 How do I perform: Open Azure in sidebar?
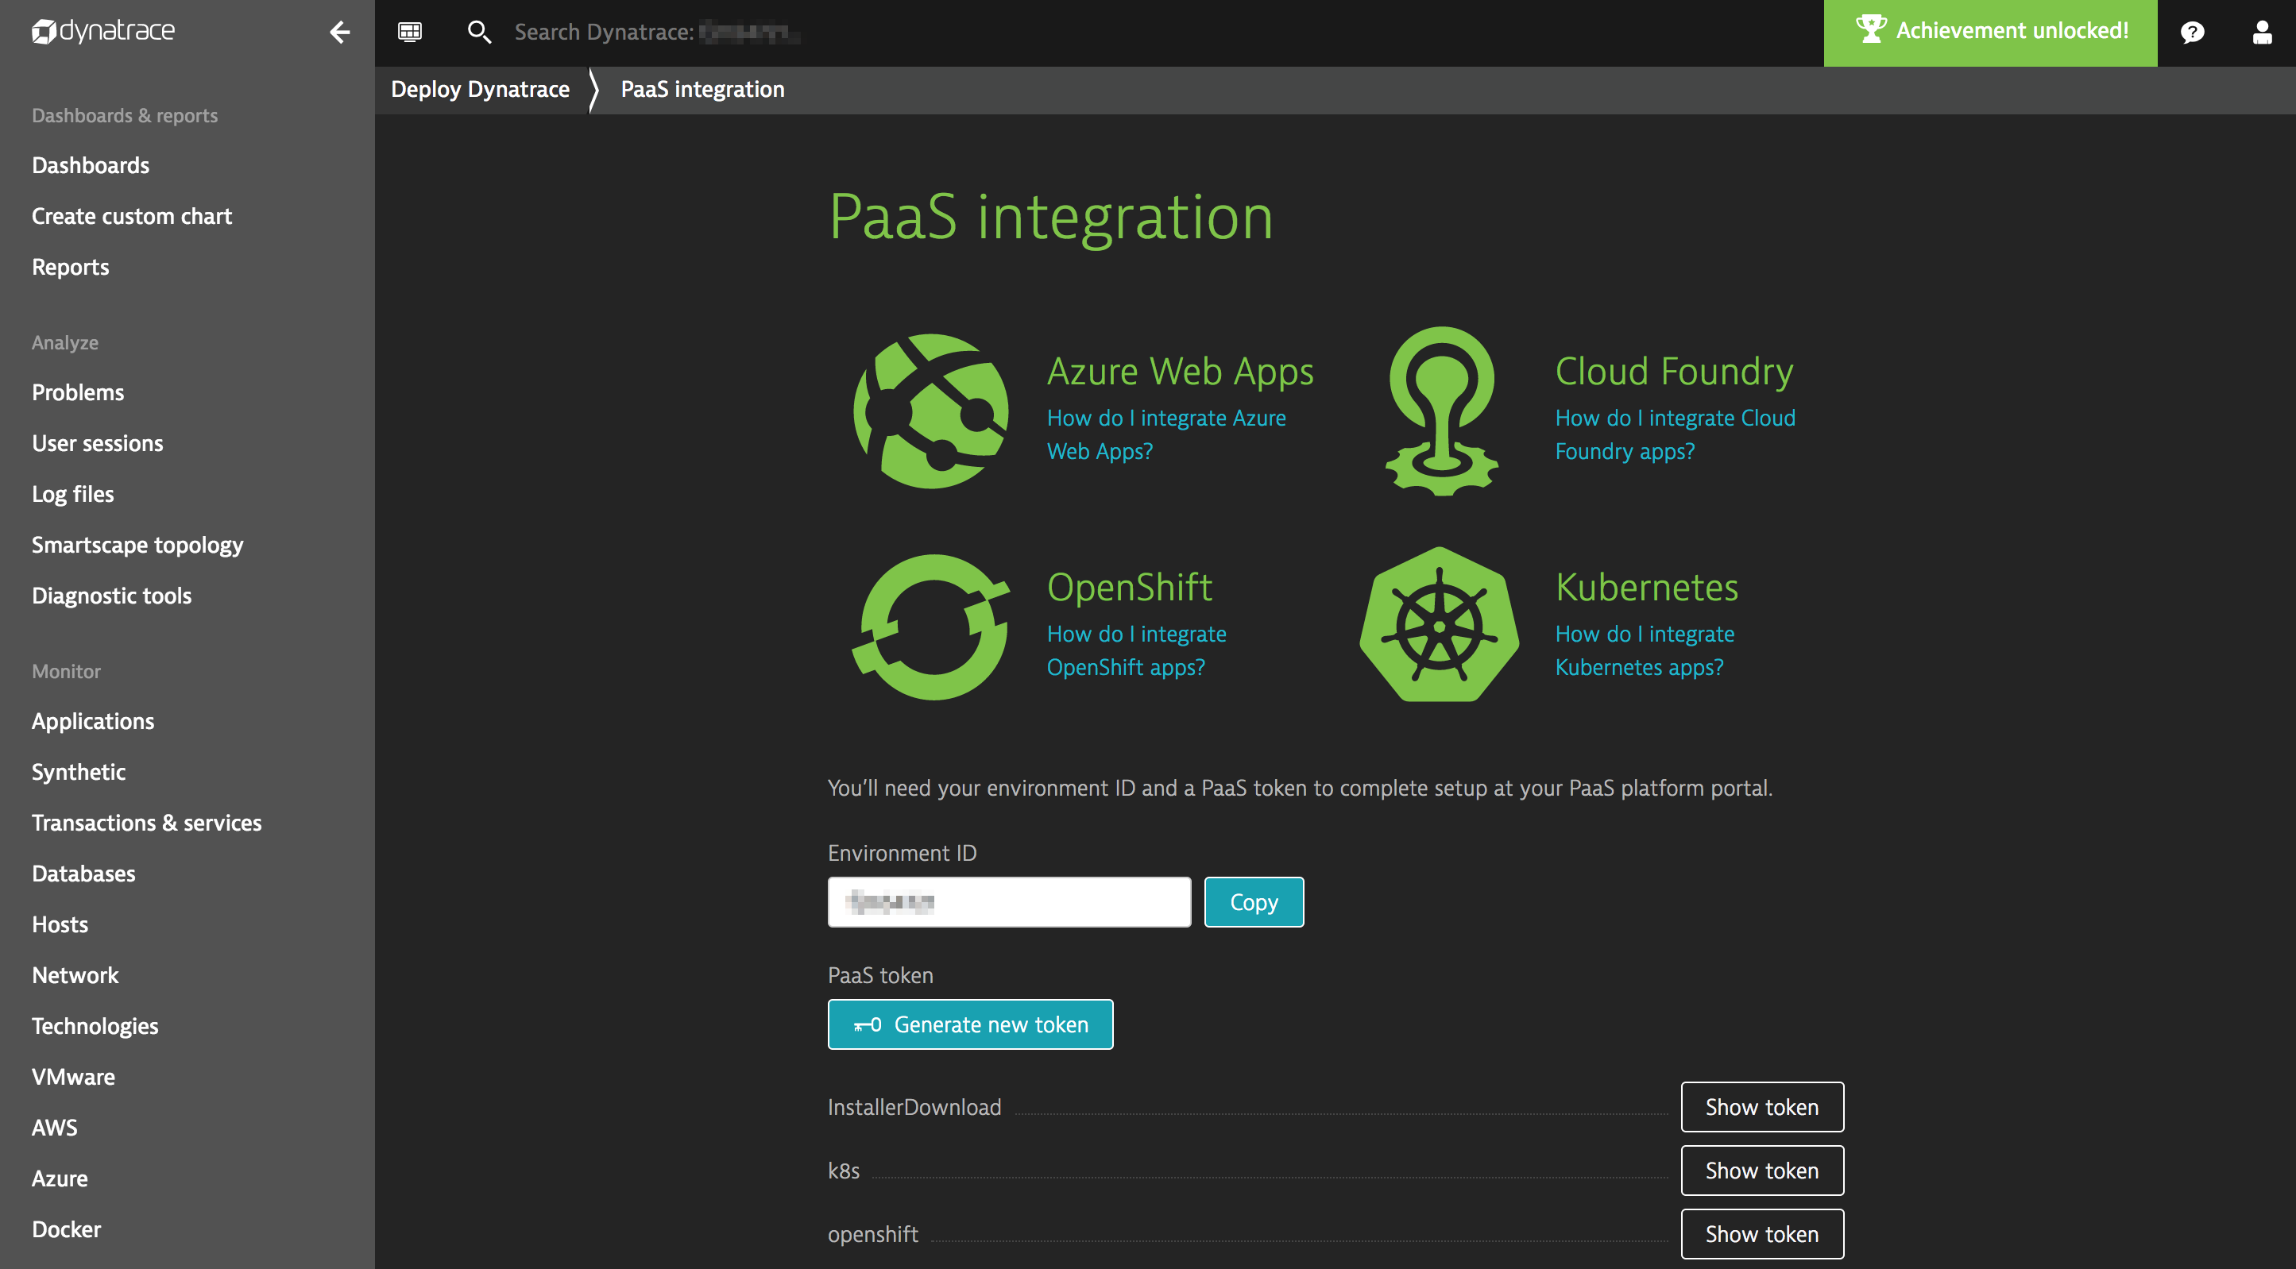[60, 1178]
